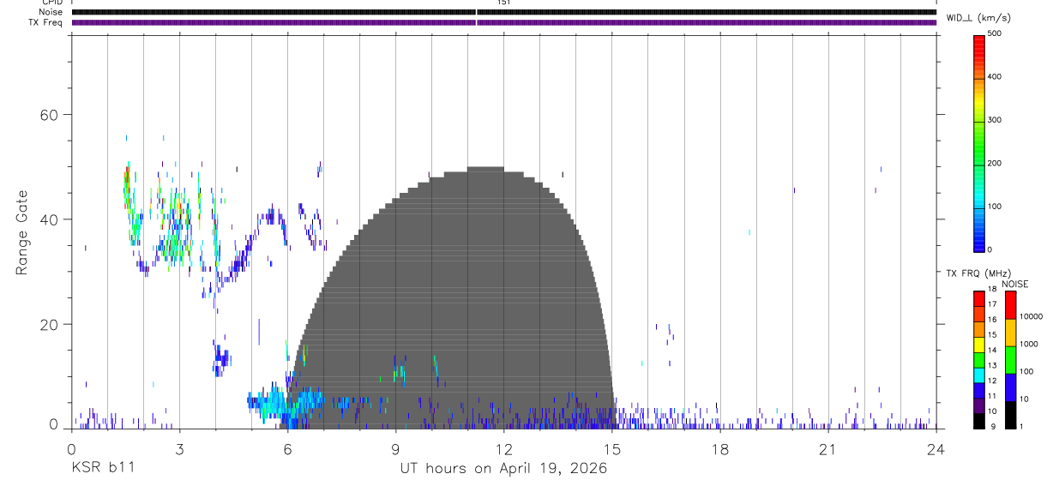Pick the red 17–18 MHz frequency swatch

coord(978,299)
